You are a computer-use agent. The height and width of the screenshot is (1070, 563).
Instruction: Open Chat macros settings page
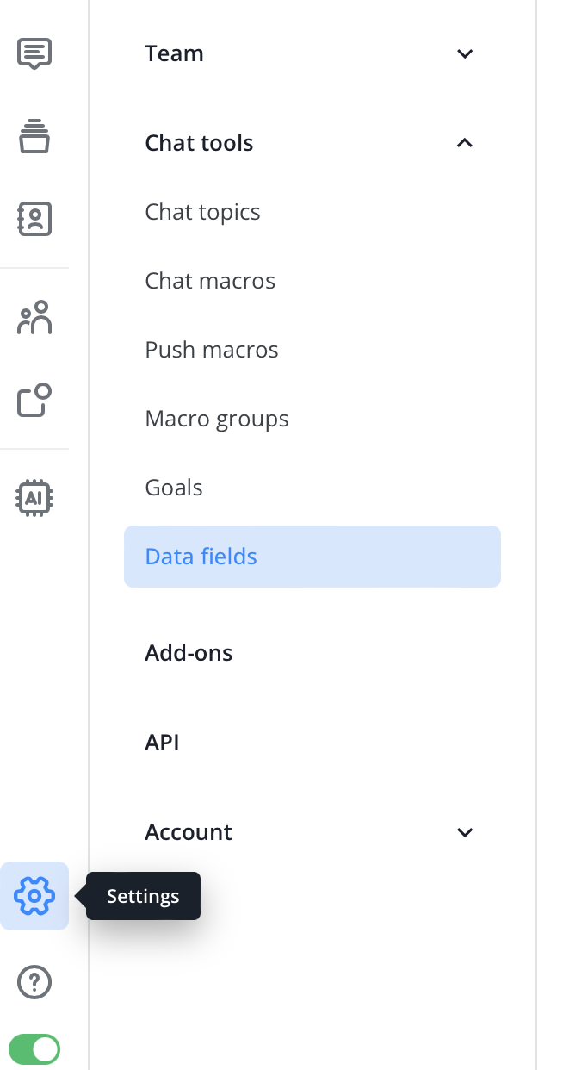coord(210,281)
